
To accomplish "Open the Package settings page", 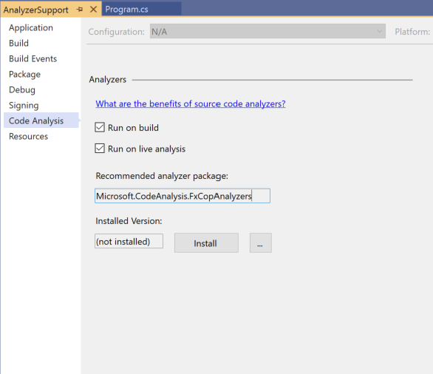I will click(25, 75).
